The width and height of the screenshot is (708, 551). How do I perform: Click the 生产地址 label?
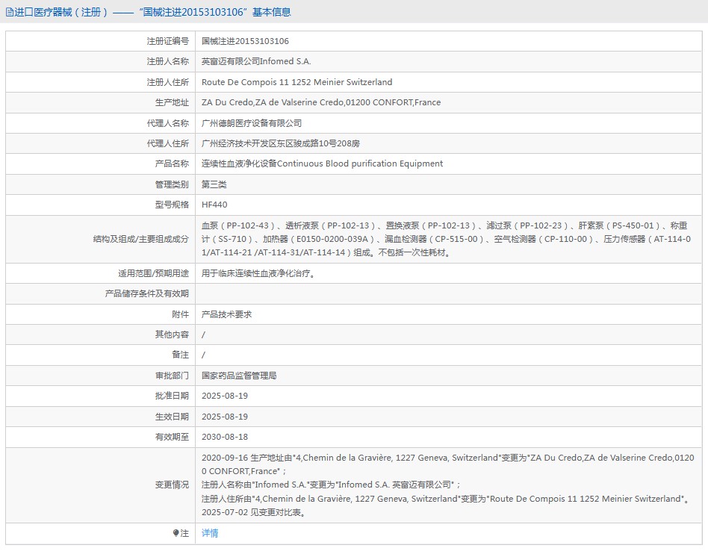point(172,102)
